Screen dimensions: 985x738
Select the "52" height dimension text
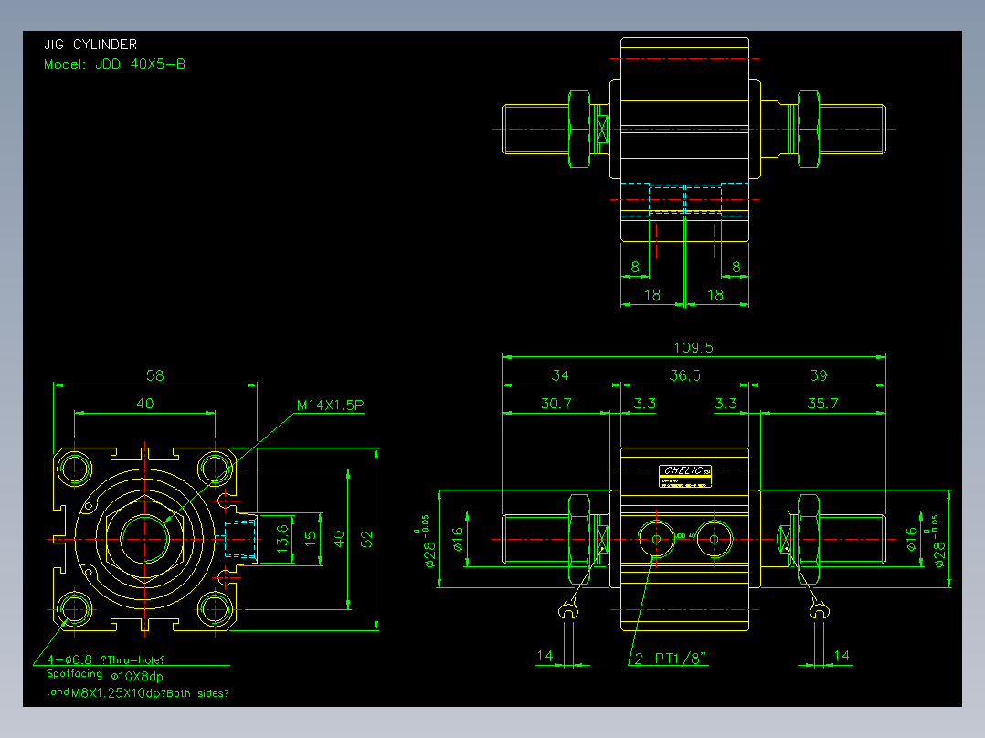(x=367, y=539)
